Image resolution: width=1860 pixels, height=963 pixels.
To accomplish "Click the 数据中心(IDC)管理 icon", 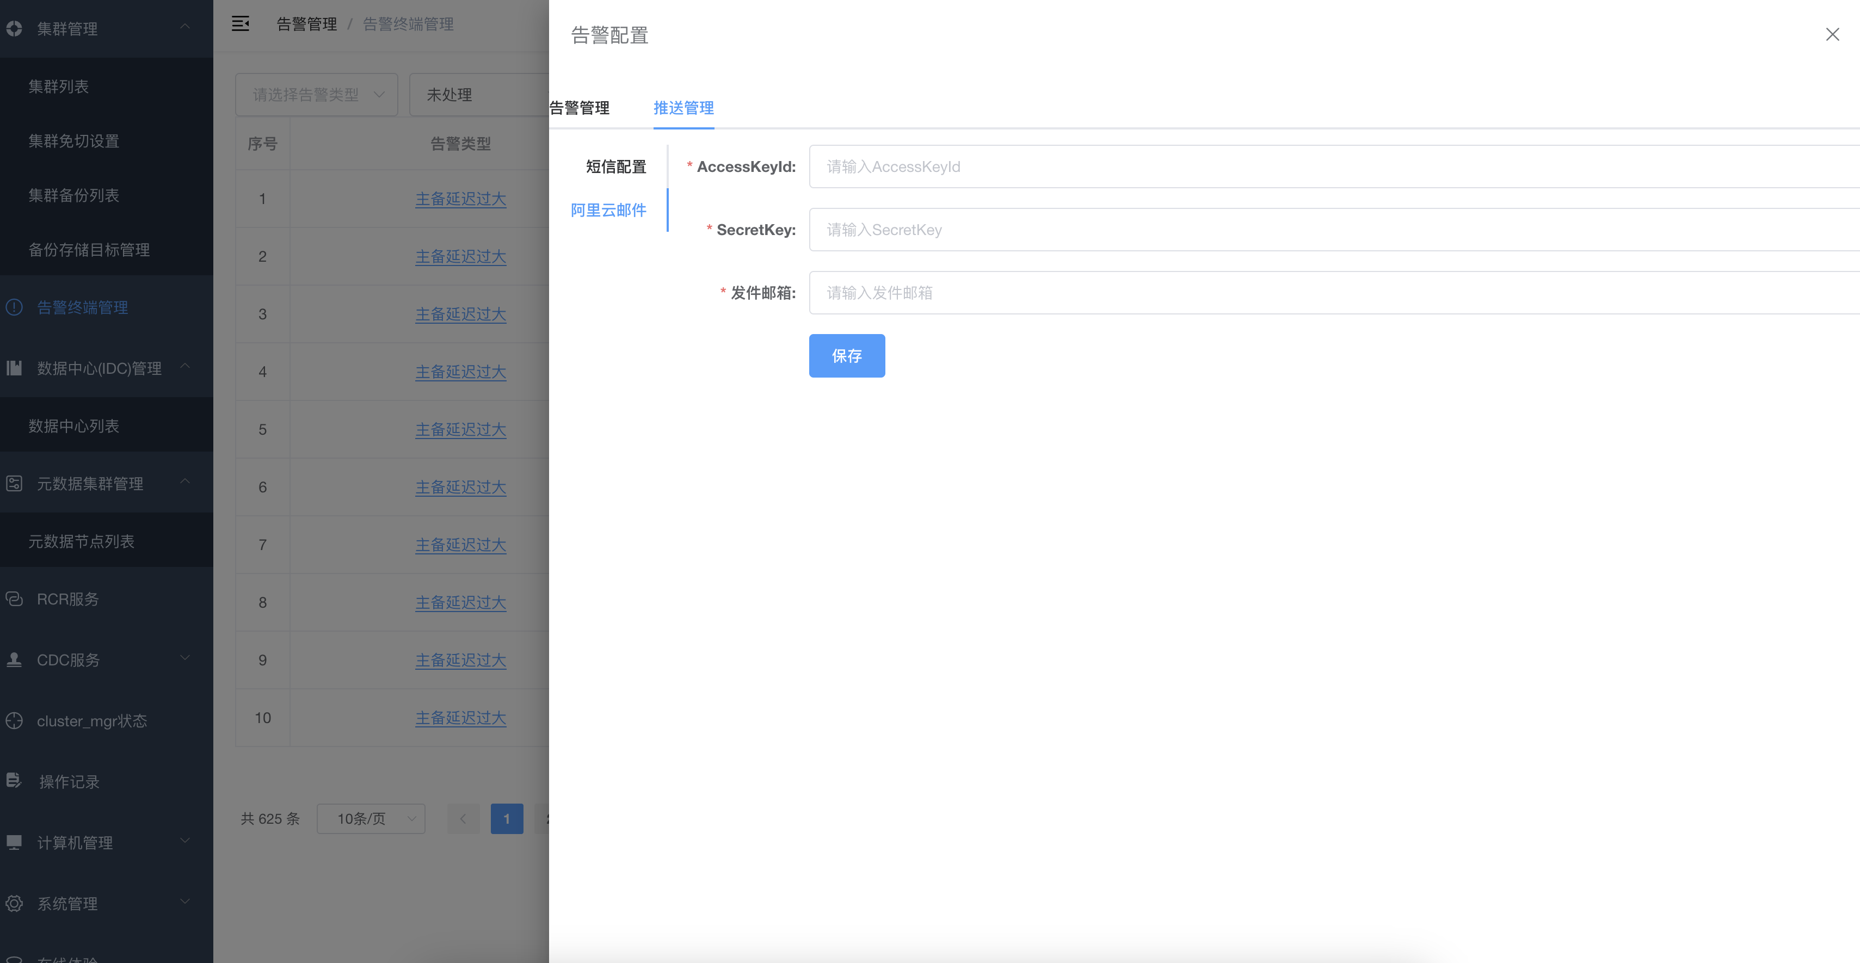I will (x=15, y=368).
